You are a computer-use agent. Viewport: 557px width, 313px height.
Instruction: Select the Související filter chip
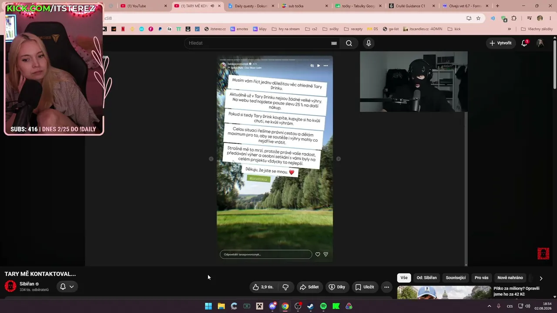(456, 278)
